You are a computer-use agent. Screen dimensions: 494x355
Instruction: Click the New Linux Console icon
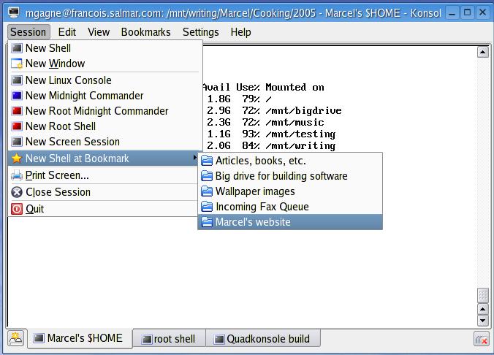17,80
